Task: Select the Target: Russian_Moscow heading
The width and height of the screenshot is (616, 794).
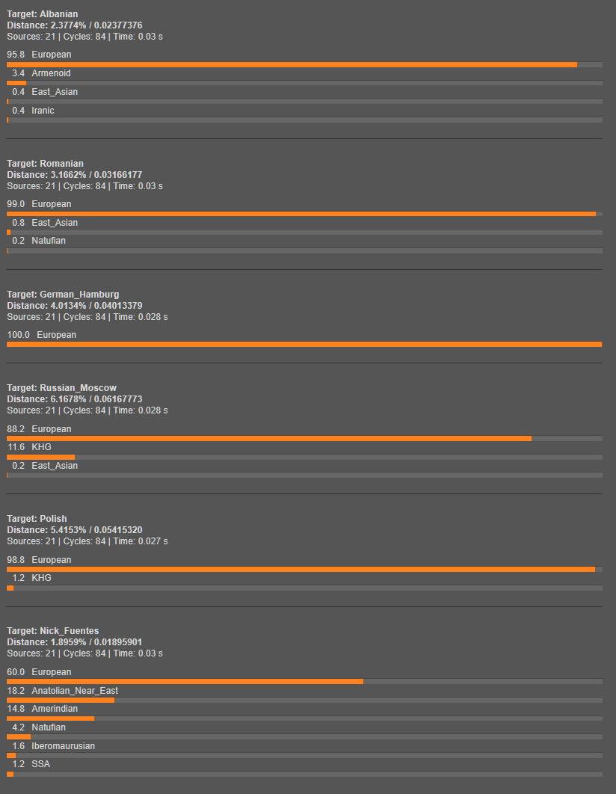Action: point(62,388)
